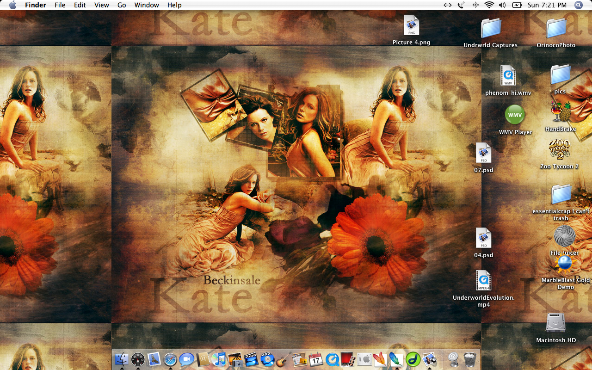Open iPhoto in the Dock

(235, 359)
